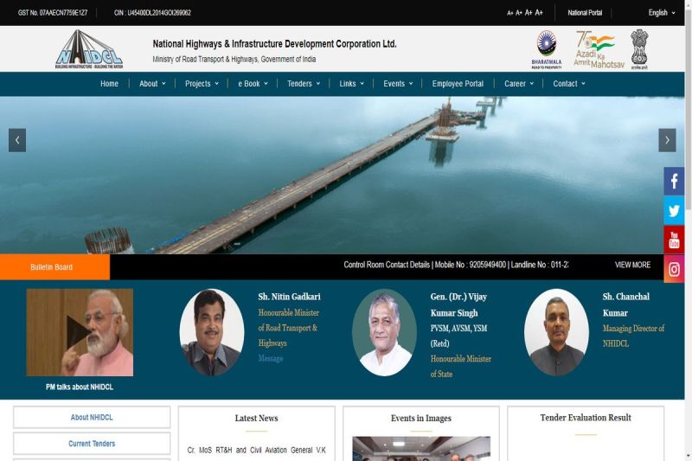
Task: Go to previous slide with left arrow
Action: pos(17,140)
